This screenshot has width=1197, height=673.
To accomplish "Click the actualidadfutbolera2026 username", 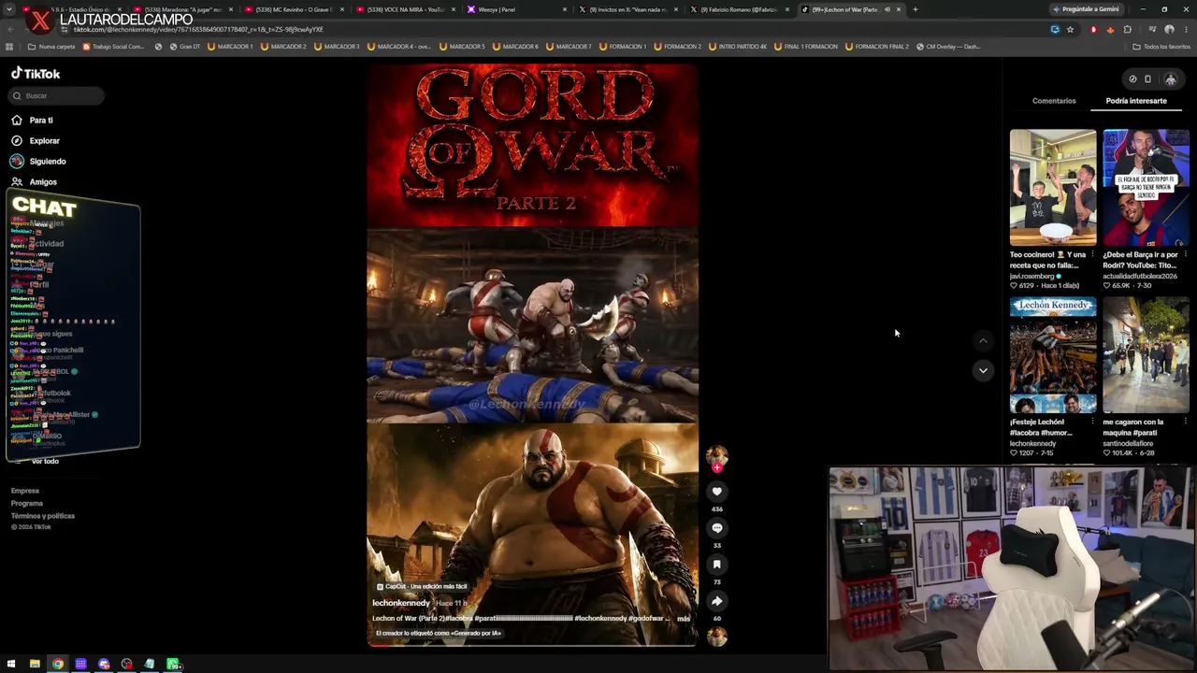I will pos(1140,277).
